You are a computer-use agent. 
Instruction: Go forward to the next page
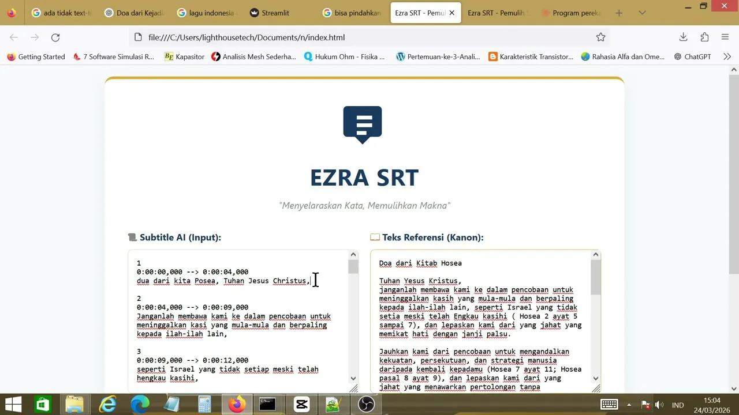35,37
